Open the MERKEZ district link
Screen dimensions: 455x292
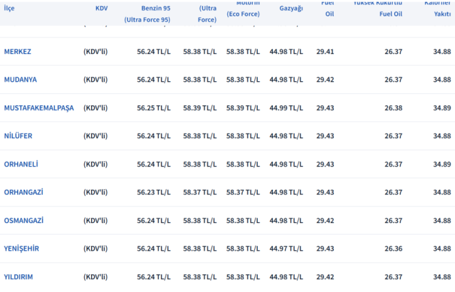pyautogui.click(x=18, y=51)
